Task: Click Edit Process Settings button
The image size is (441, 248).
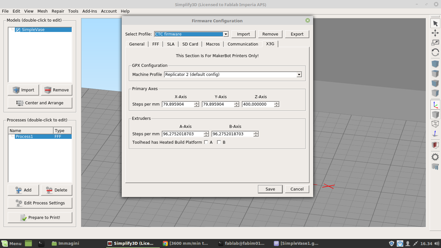Action: click(x=40, y=203)
